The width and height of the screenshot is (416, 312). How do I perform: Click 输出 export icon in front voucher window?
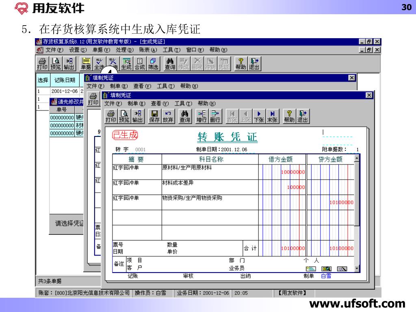(x=137, y=117)
